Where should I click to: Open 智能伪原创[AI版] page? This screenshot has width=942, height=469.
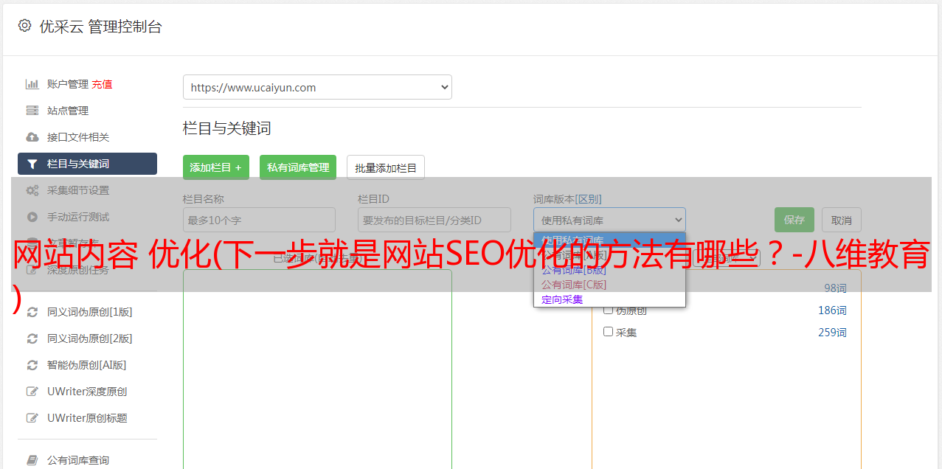(x=87, y=365)
